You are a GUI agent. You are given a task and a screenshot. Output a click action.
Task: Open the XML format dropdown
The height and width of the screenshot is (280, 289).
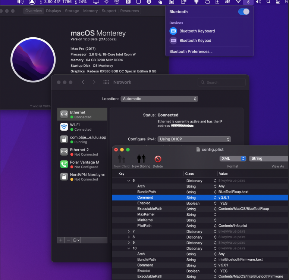click(233, 159)
